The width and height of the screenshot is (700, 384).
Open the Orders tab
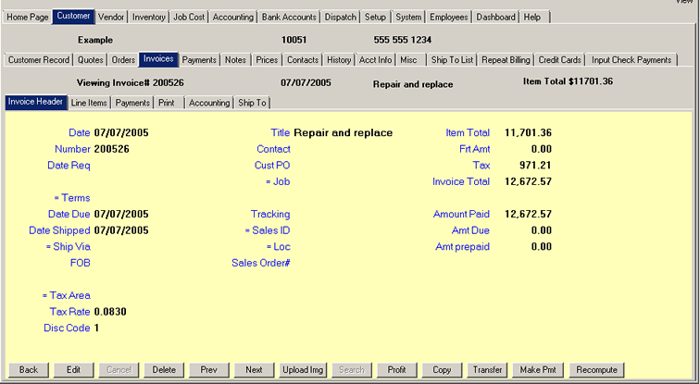pos(123,60)
